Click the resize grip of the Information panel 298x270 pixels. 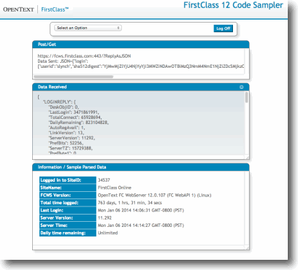point(247,248)
